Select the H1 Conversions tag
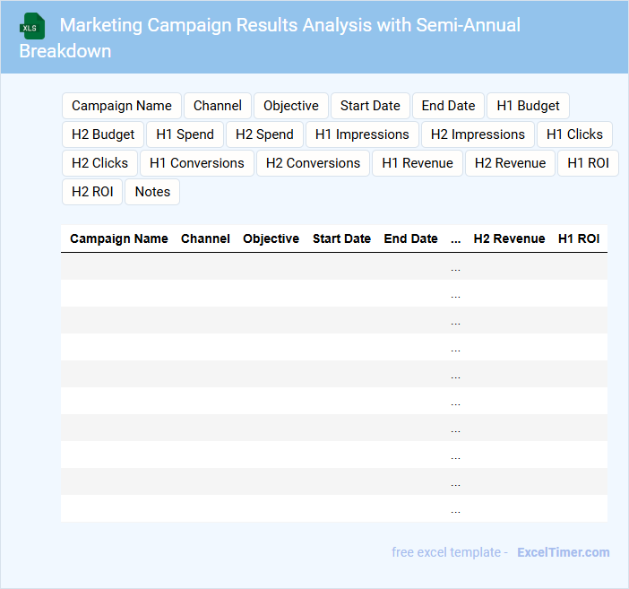Viewport: 629px width, 589px height. tap(197, 163)
